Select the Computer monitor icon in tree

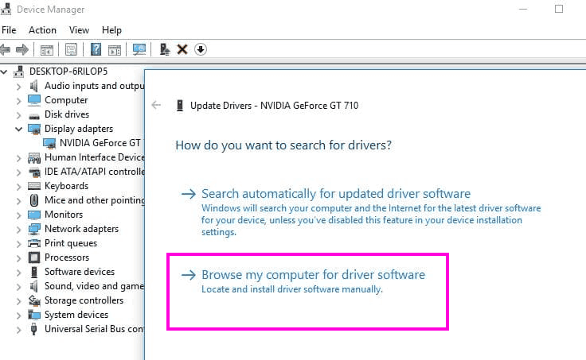tap(34, 100)
